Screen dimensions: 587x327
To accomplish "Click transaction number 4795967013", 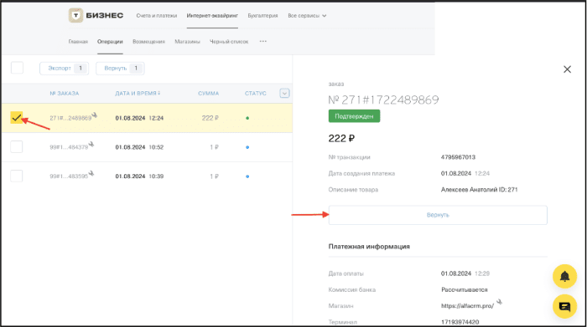I will point(458,157).
